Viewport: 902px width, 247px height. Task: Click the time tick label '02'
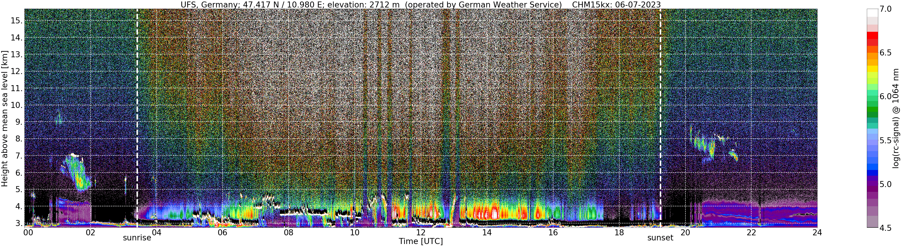(91, 232)
